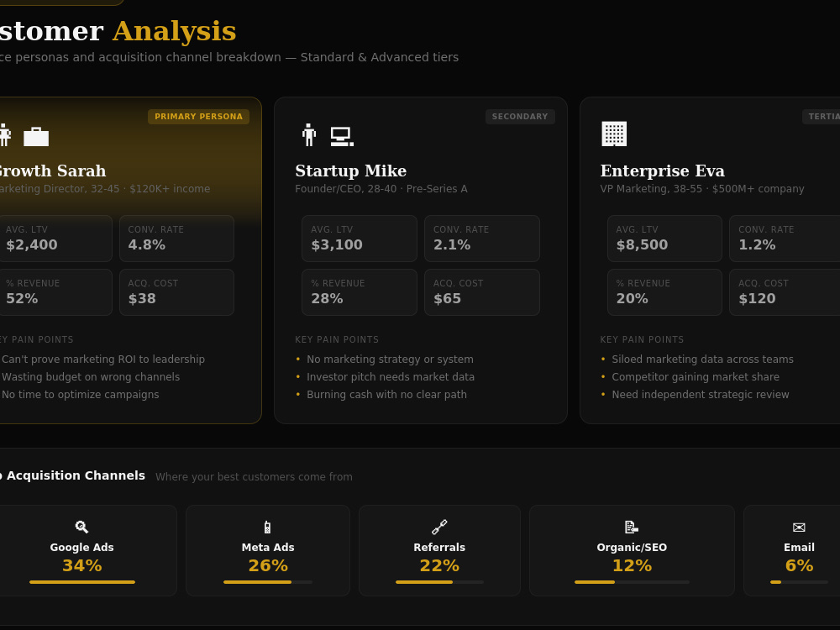Click 'Where your best customers come from' text

tap(254, 477)
